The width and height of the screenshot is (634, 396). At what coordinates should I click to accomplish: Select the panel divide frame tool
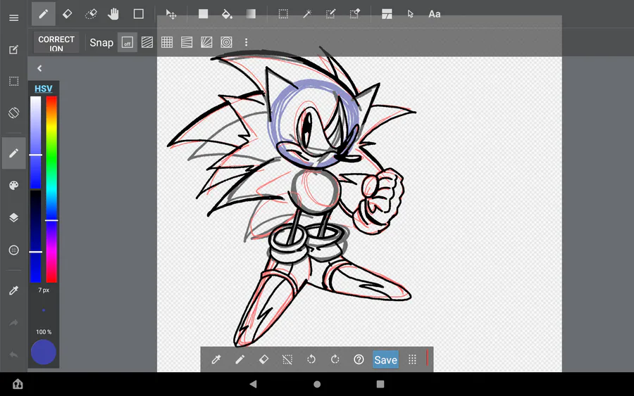tap(387, 14)
